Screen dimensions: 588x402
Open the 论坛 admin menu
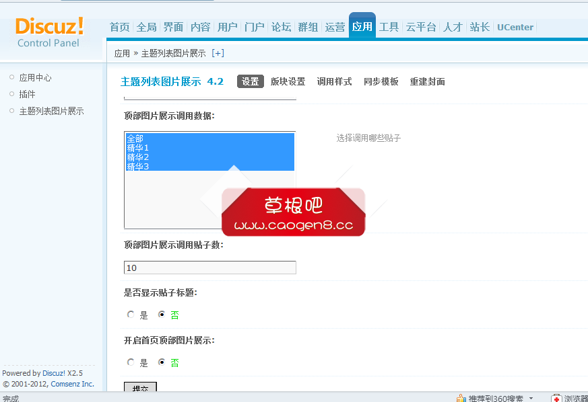click(x=281, y=28)
